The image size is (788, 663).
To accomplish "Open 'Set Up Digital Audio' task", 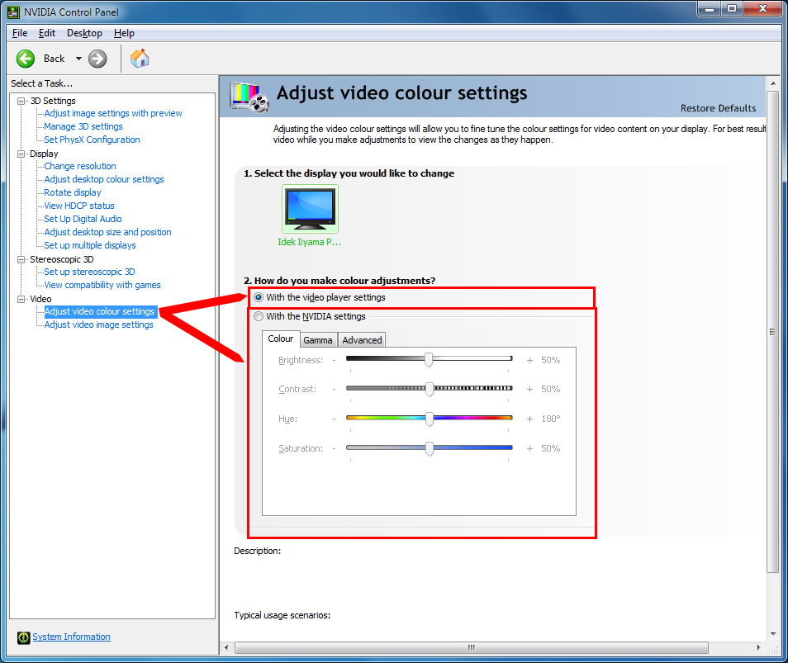I will (83, 219).
